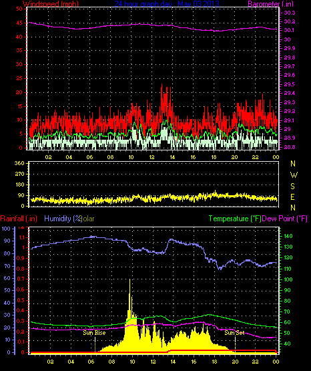Image resolution: width=311 pixels, height=371 pixels.
Task: Click the 360 degree axis label
Action: click(x=19, y=164)
